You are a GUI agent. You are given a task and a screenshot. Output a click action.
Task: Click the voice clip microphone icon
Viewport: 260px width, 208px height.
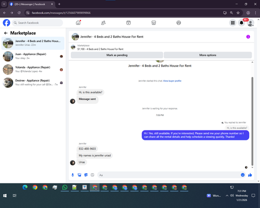(x=73, y=175)
